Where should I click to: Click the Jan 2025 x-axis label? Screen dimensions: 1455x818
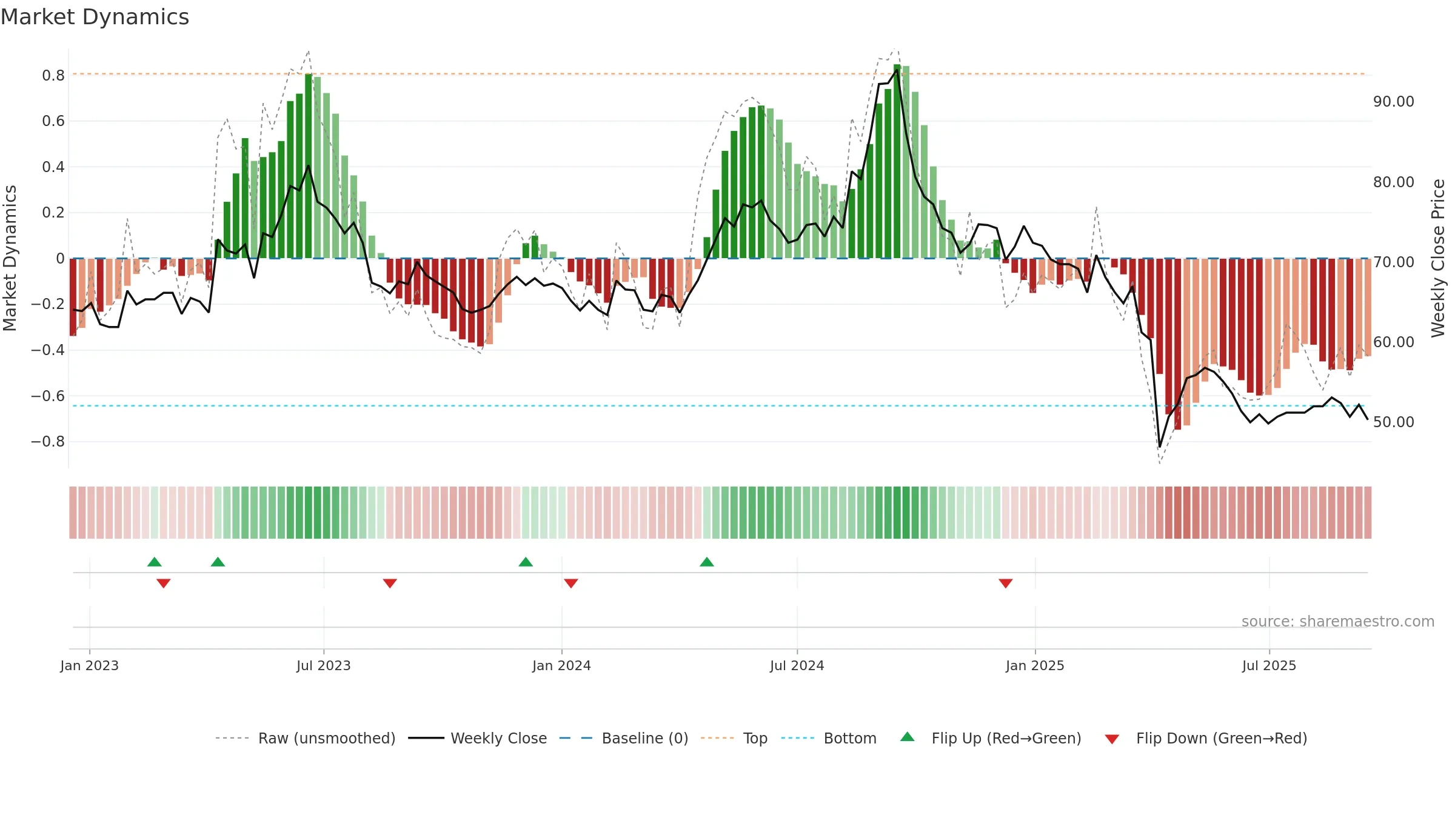click(x=1035, y=665)
